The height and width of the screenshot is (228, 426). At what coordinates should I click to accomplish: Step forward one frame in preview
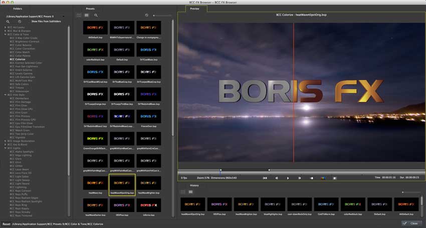(x=300, y=178)
